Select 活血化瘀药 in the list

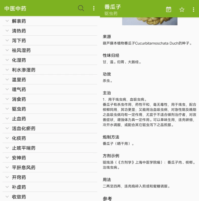click(23, 128)
